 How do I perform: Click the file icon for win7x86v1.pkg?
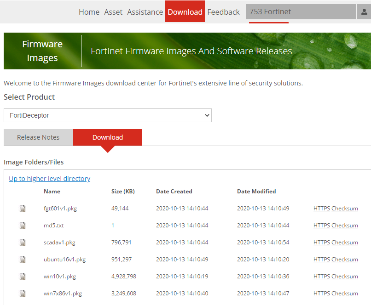pos(23,294)
